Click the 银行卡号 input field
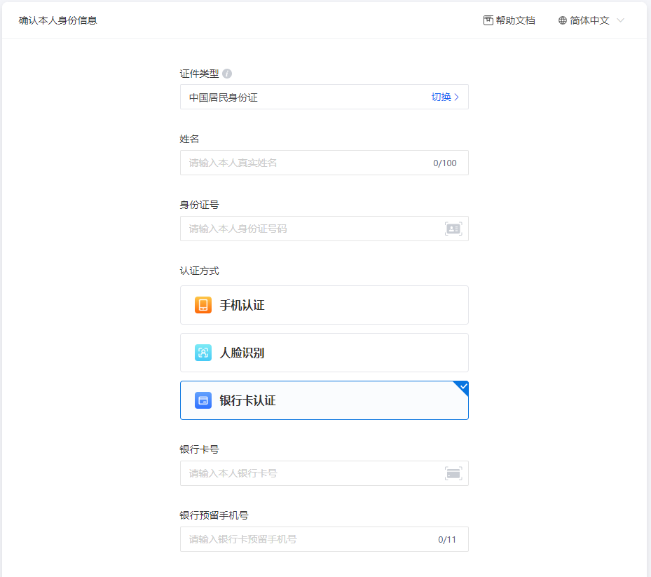This screenshot has width=651, height=577. click(308, 473)
